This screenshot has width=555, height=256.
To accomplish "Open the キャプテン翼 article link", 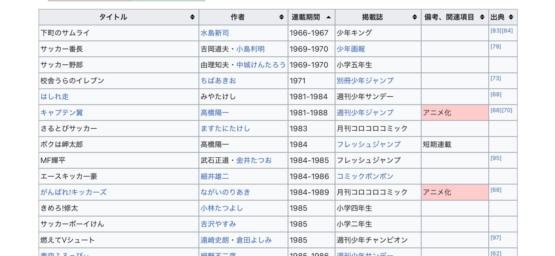I will click(x=62, y=113).
